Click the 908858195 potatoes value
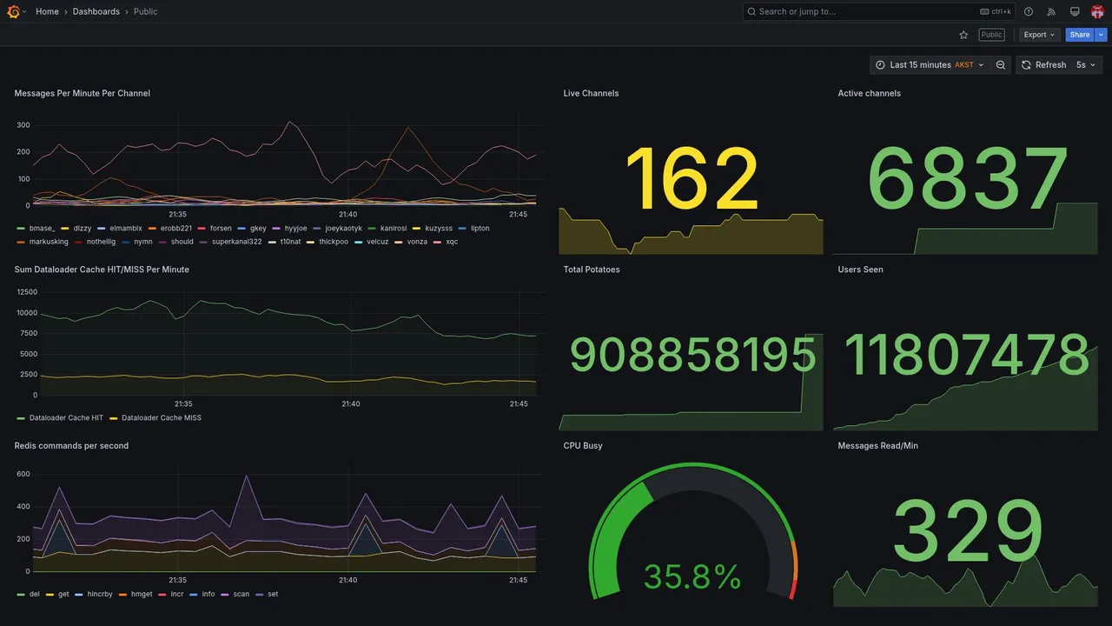 point(692,356)
